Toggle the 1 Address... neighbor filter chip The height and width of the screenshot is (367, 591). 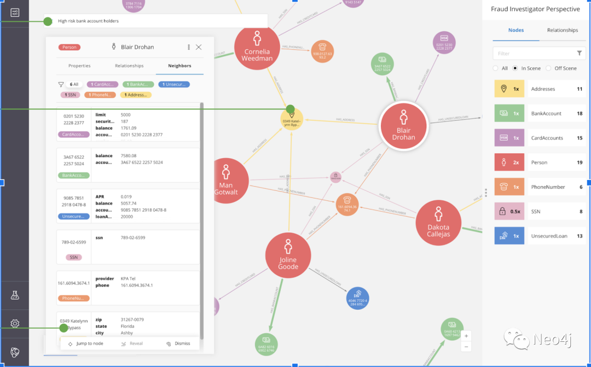point(136,95)
